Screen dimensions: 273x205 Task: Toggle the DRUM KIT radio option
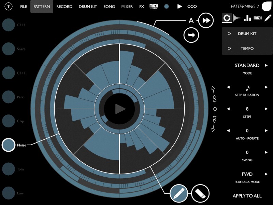click(x=229, y=34)
